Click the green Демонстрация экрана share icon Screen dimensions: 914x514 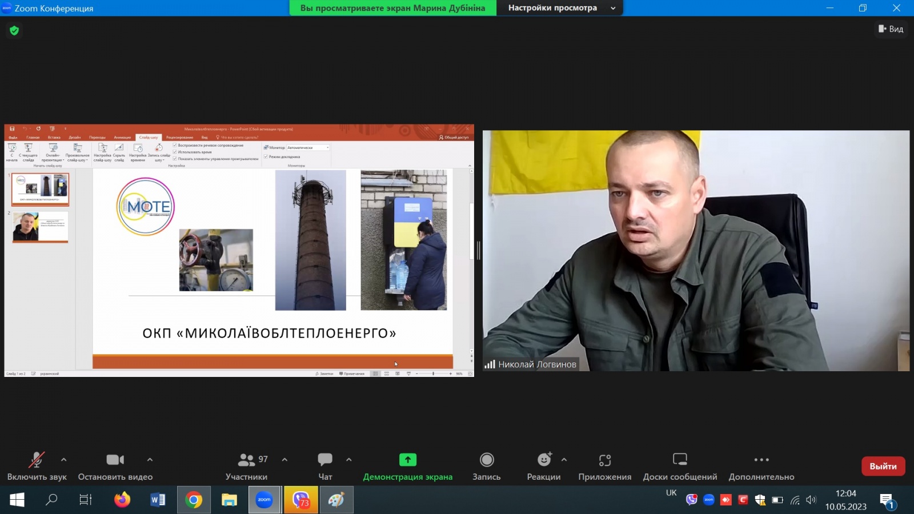[x=408, y=460]
